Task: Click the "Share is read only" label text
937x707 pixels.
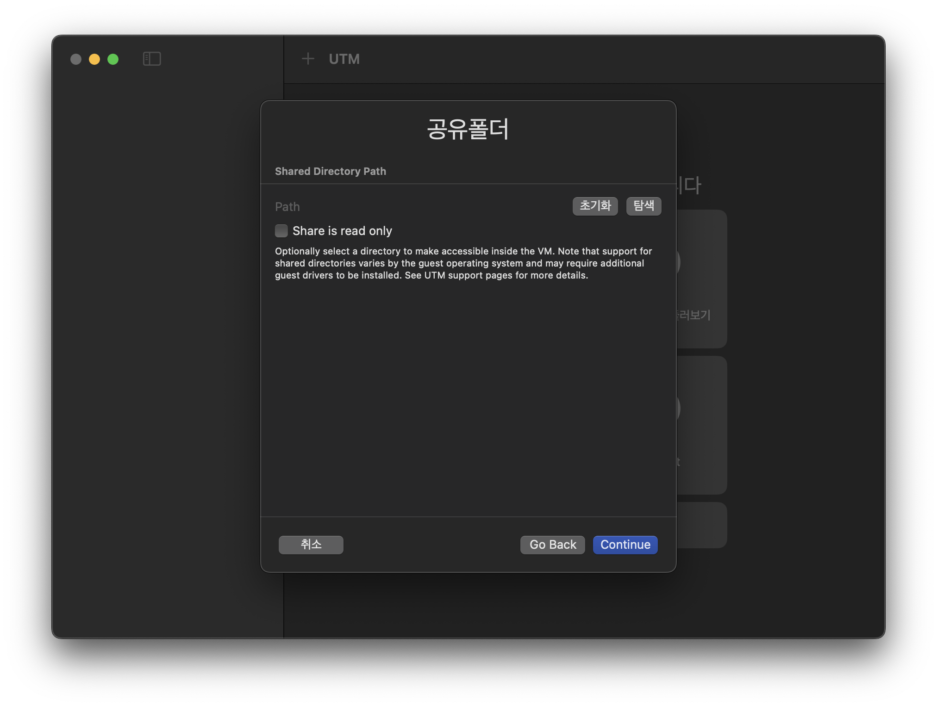Action: click(342, 231)
